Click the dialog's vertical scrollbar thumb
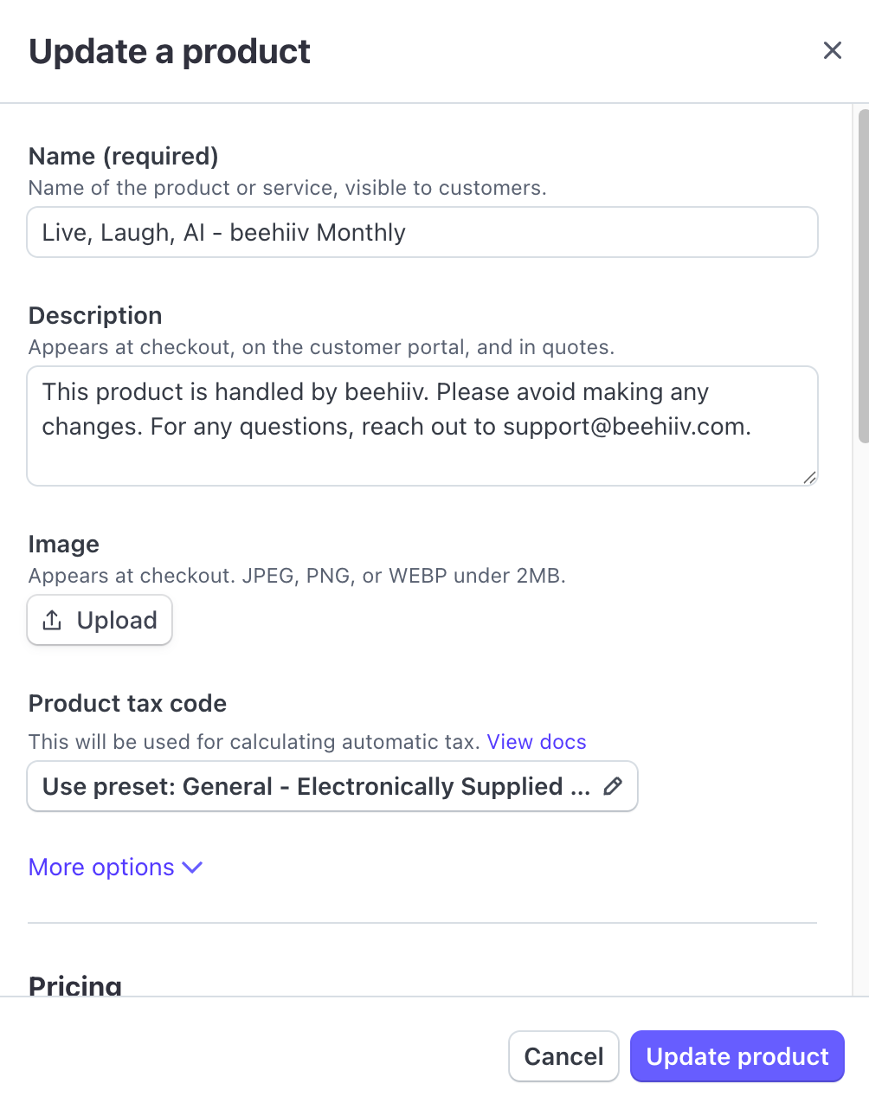The width and height of the screenshot is (869, 1103). coord(862,277)
